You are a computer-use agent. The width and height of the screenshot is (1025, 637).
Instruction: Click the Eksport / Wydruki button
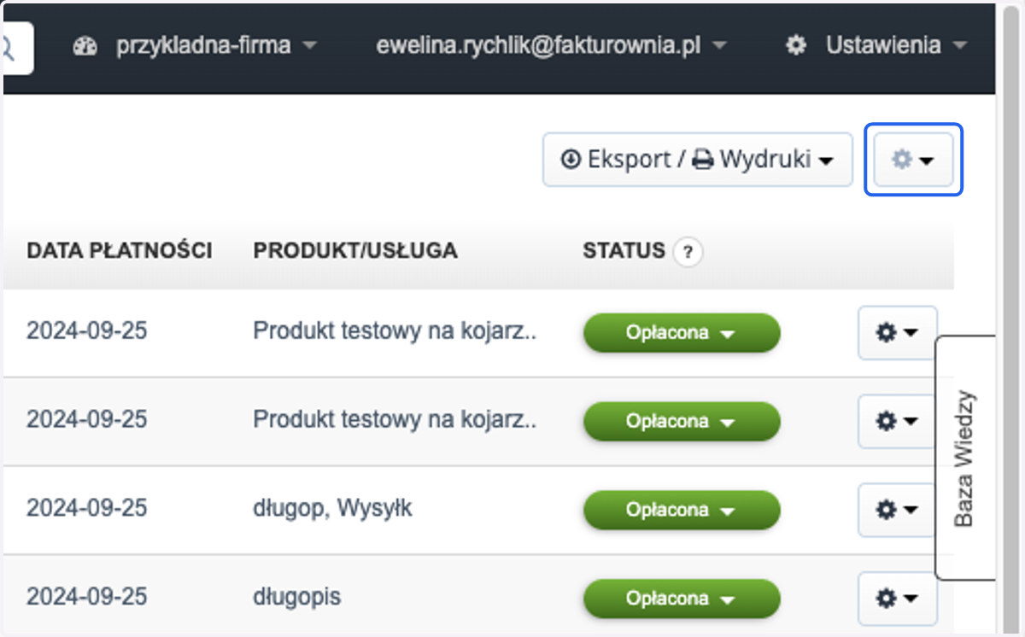point(698,160)
